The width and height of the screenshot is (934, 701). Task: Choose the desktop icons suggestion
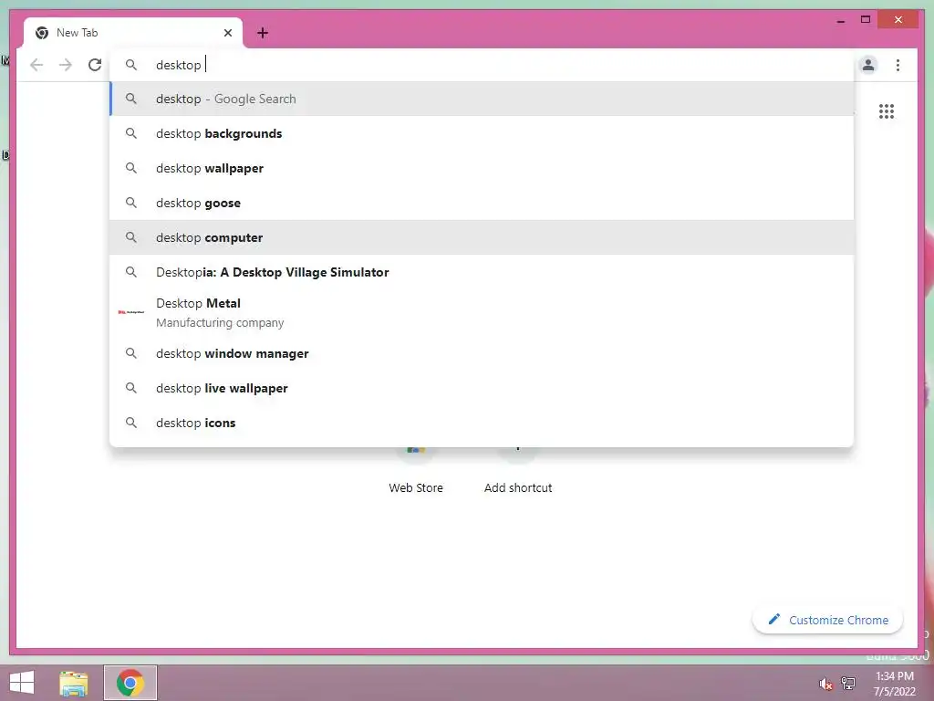coord(482,423)
